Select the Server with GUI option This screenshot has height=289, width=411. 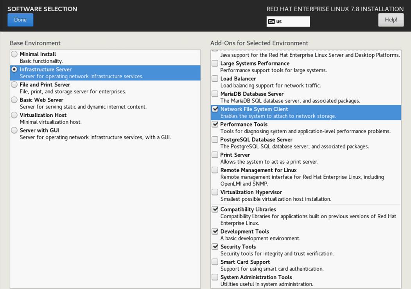pyautogui.click(x=14, y=130)
